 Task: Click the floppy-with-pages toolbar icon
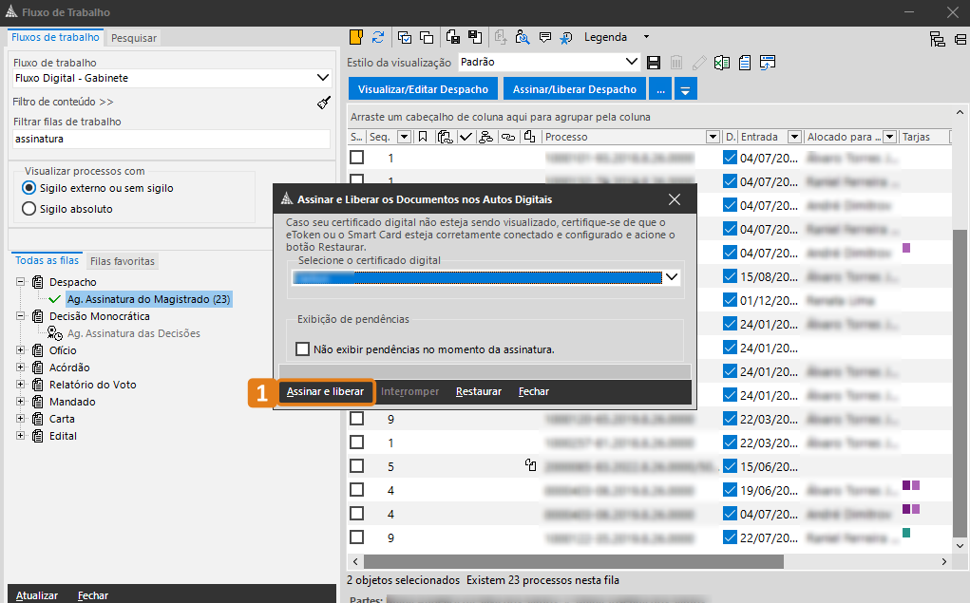[x=474, y=37]
